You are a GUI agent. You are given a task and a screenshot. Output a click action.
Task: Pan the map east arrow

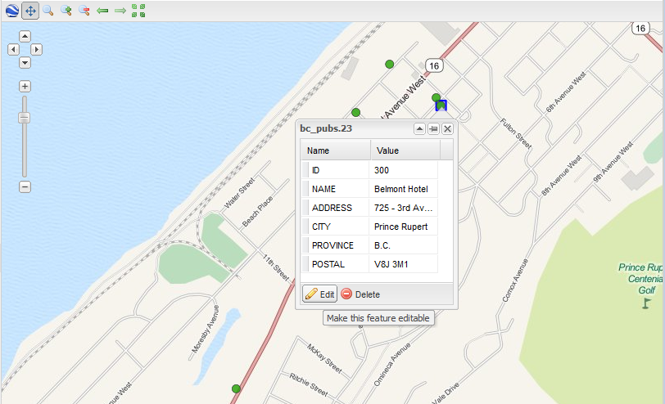click(37, 49)
